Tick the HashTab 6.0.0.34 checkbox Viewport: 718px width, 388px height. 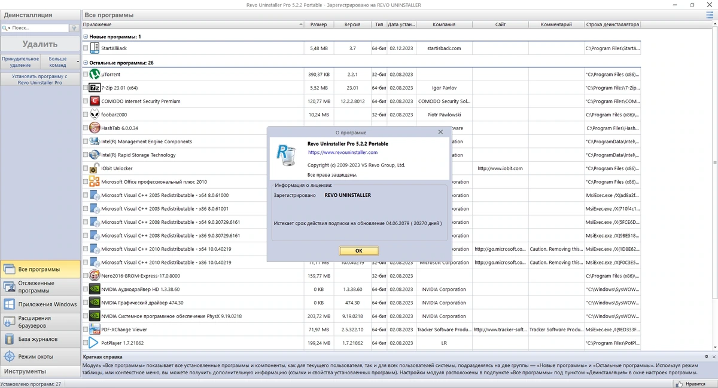coord(86,128)
